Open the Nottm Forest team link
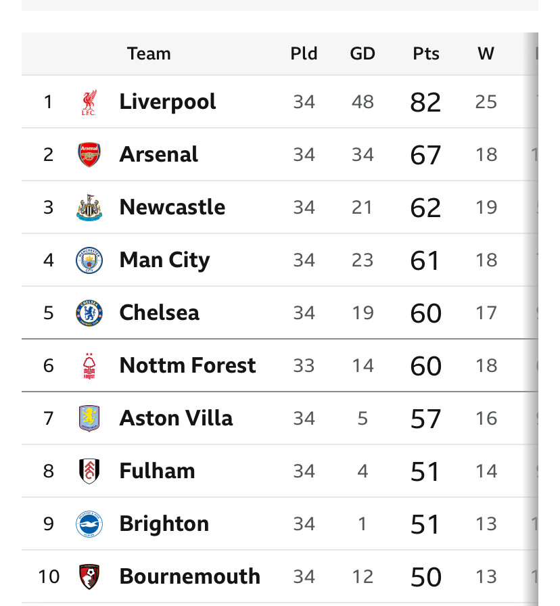Image resolution: width=560 pixels, height=606 pixels. [x=187, y=366]
